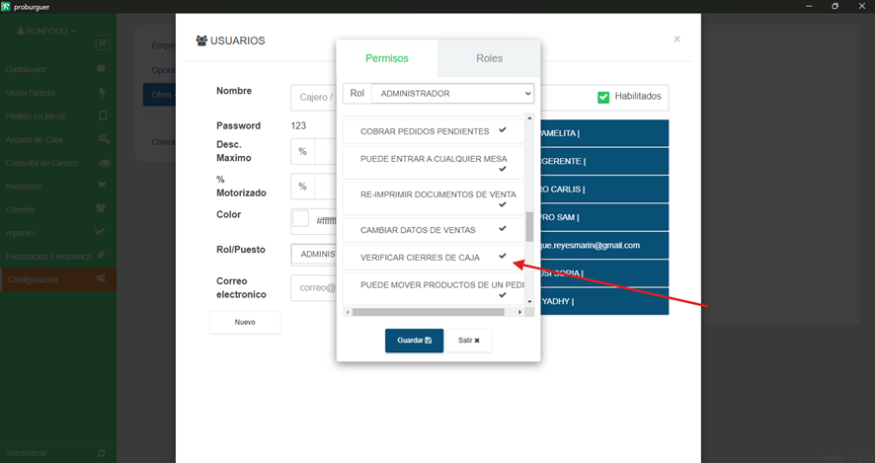Toggle the sidebar hamburger menu icon
This screenshot has height=463, width=875.
[103, 42]
